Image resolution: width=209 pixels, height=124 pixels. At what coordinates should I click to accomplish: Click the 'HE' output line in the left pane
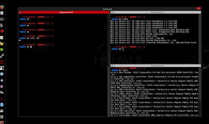[x=20, y=40]
